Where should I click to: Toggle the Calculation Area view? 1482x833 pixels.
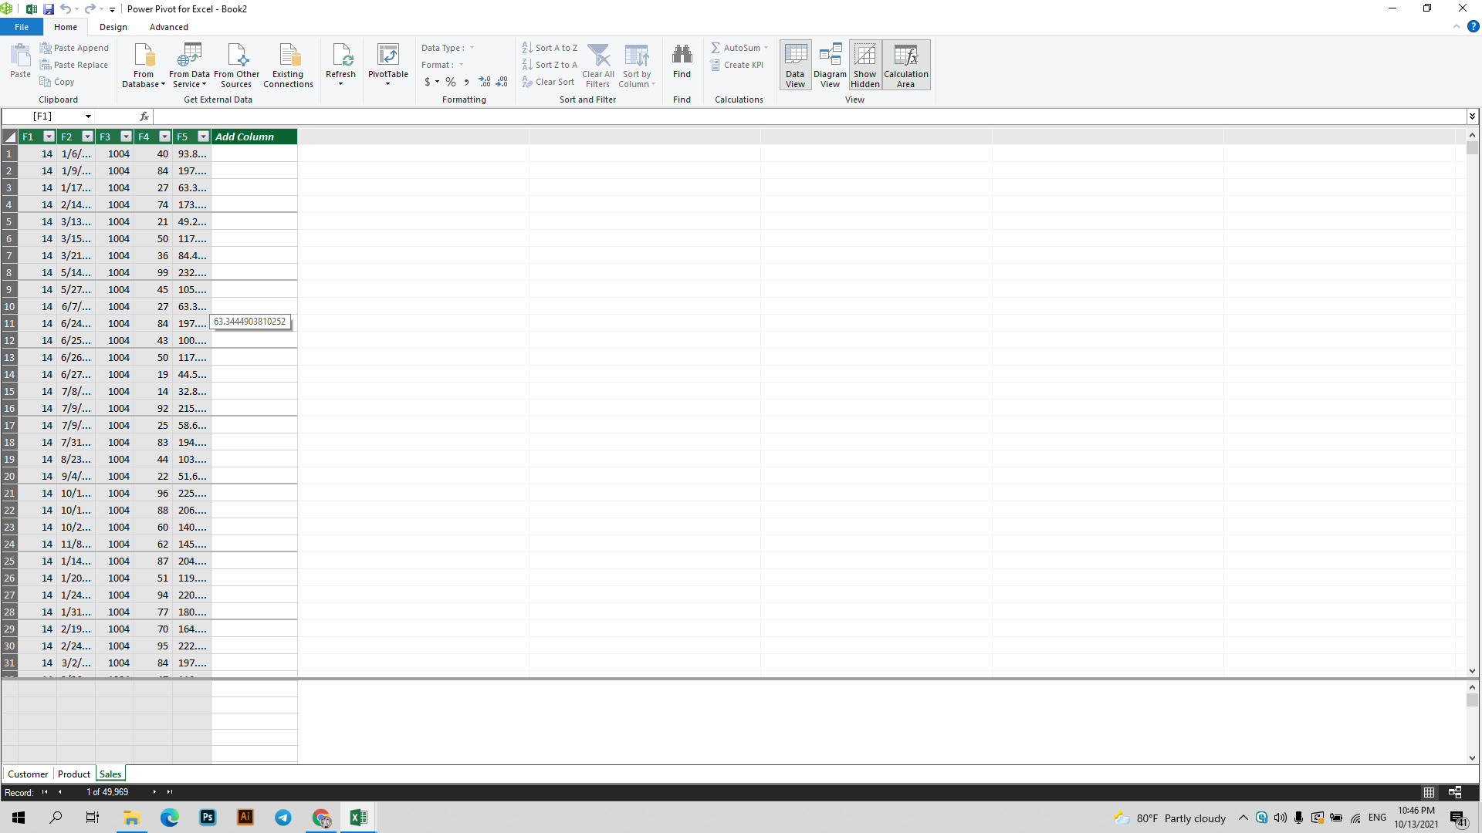tap(905, 65)
